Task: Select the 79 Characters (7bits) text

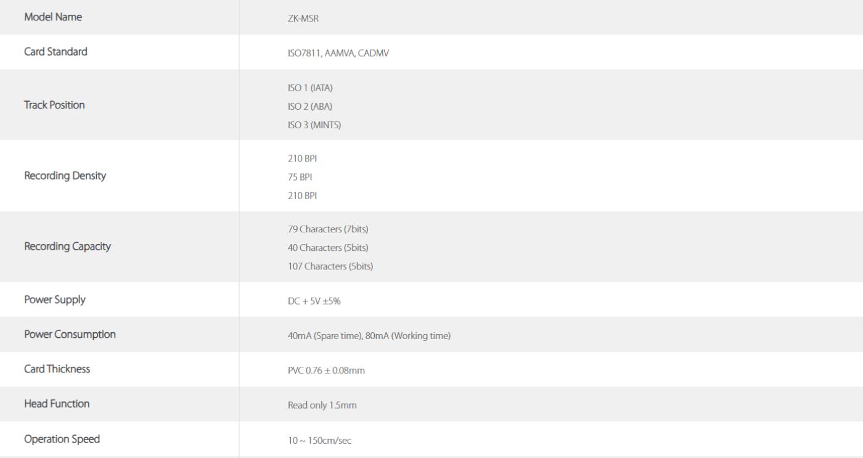Action: [x=328, y=230]
